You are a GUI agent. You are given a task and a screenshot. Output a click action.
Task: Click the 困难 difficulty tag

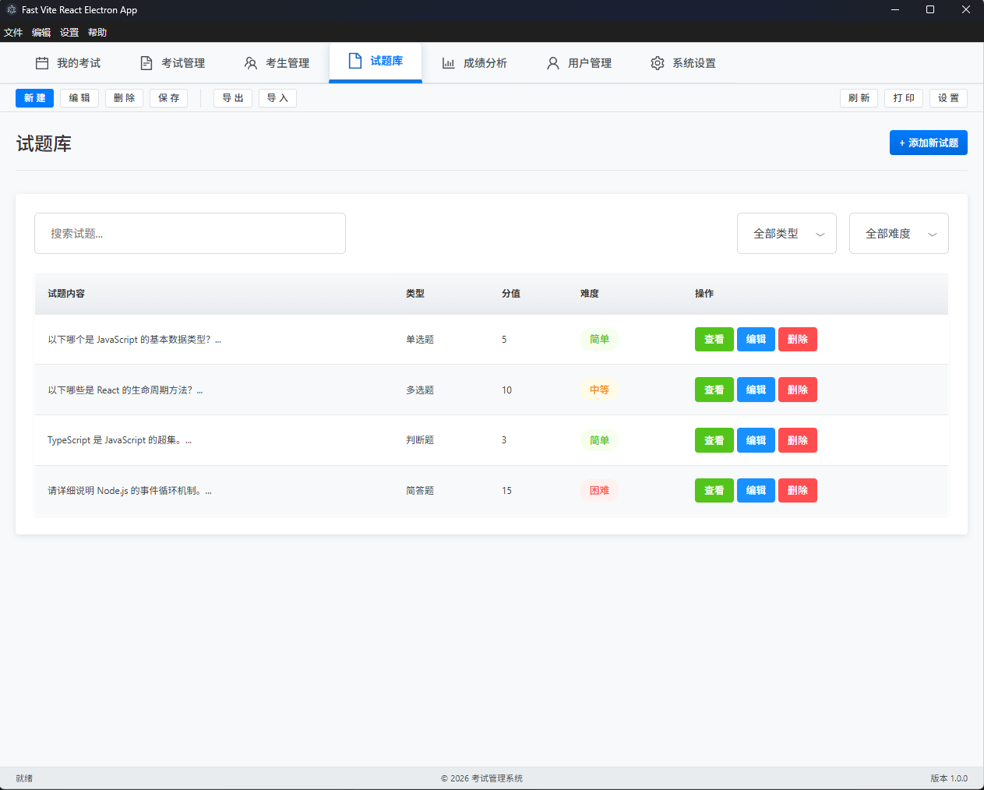tap(599, 491)
